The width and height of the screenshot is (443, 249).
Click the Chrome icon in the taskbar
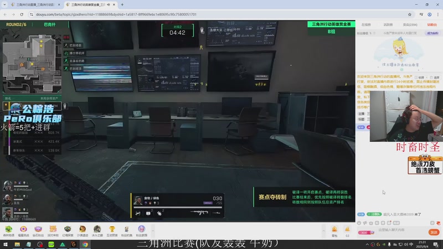(85, 245)
